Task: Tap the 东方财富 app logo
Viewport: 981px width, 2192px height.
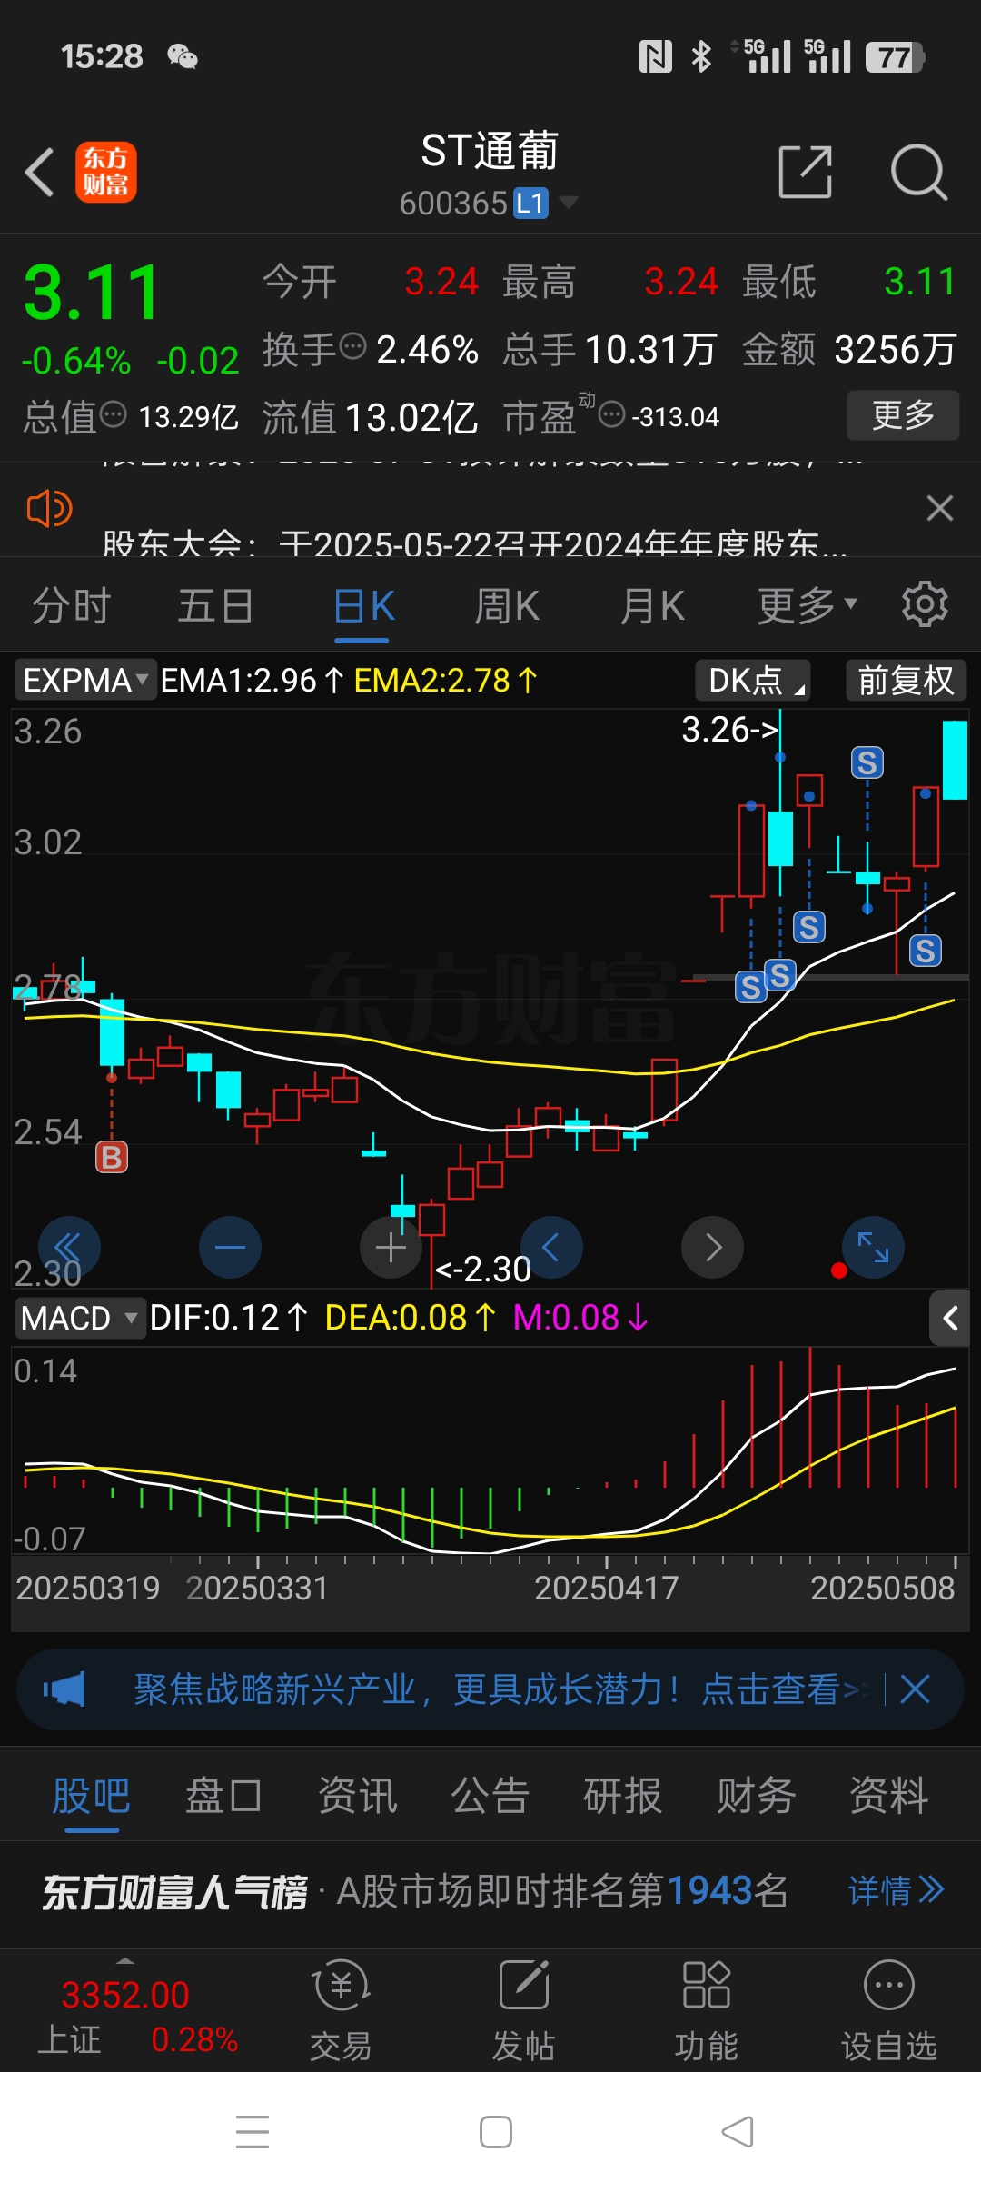Action: point(106,172)
